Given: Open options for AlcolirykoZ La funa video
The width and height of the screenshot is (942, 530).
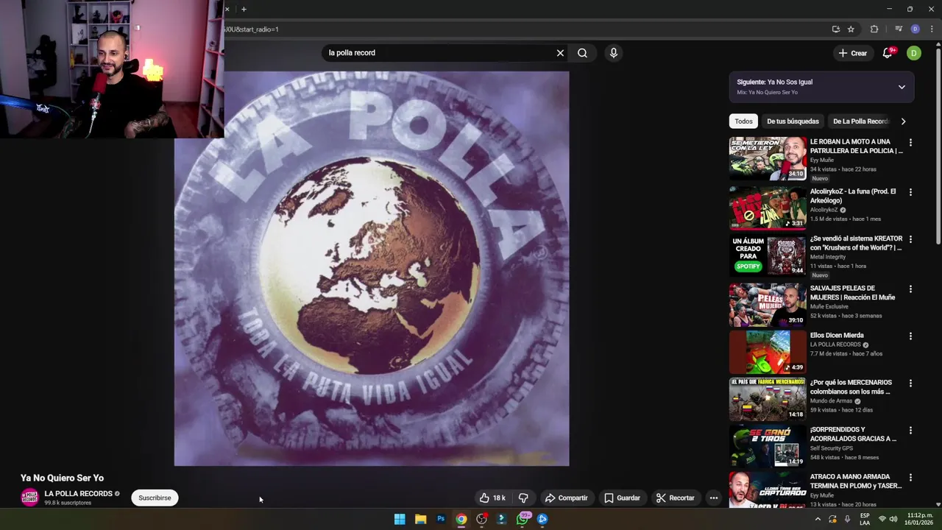Looking at the screenshot, I should point(910,192).
